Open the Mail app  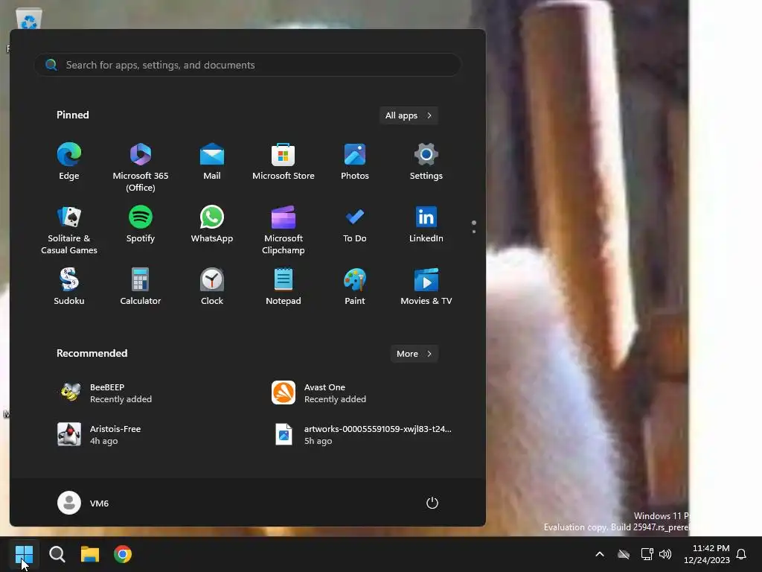click(x=212, y=162)
